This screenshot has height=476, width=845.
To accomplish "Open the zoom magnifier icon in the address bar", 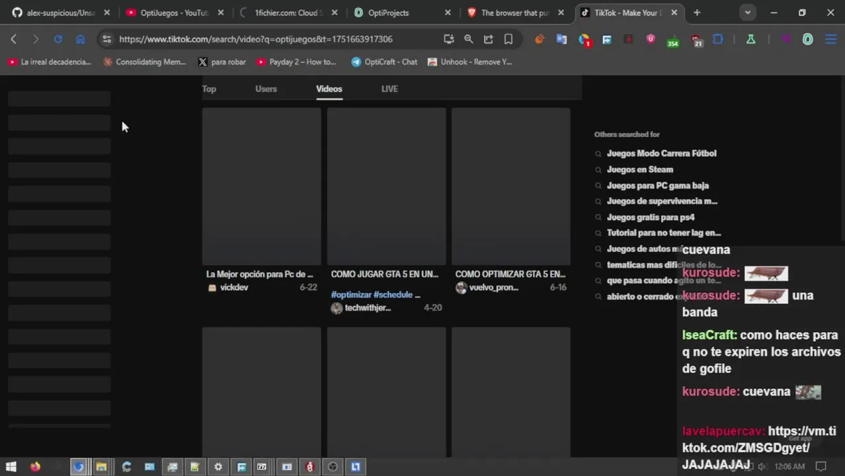I will click(x=469, y=39).
